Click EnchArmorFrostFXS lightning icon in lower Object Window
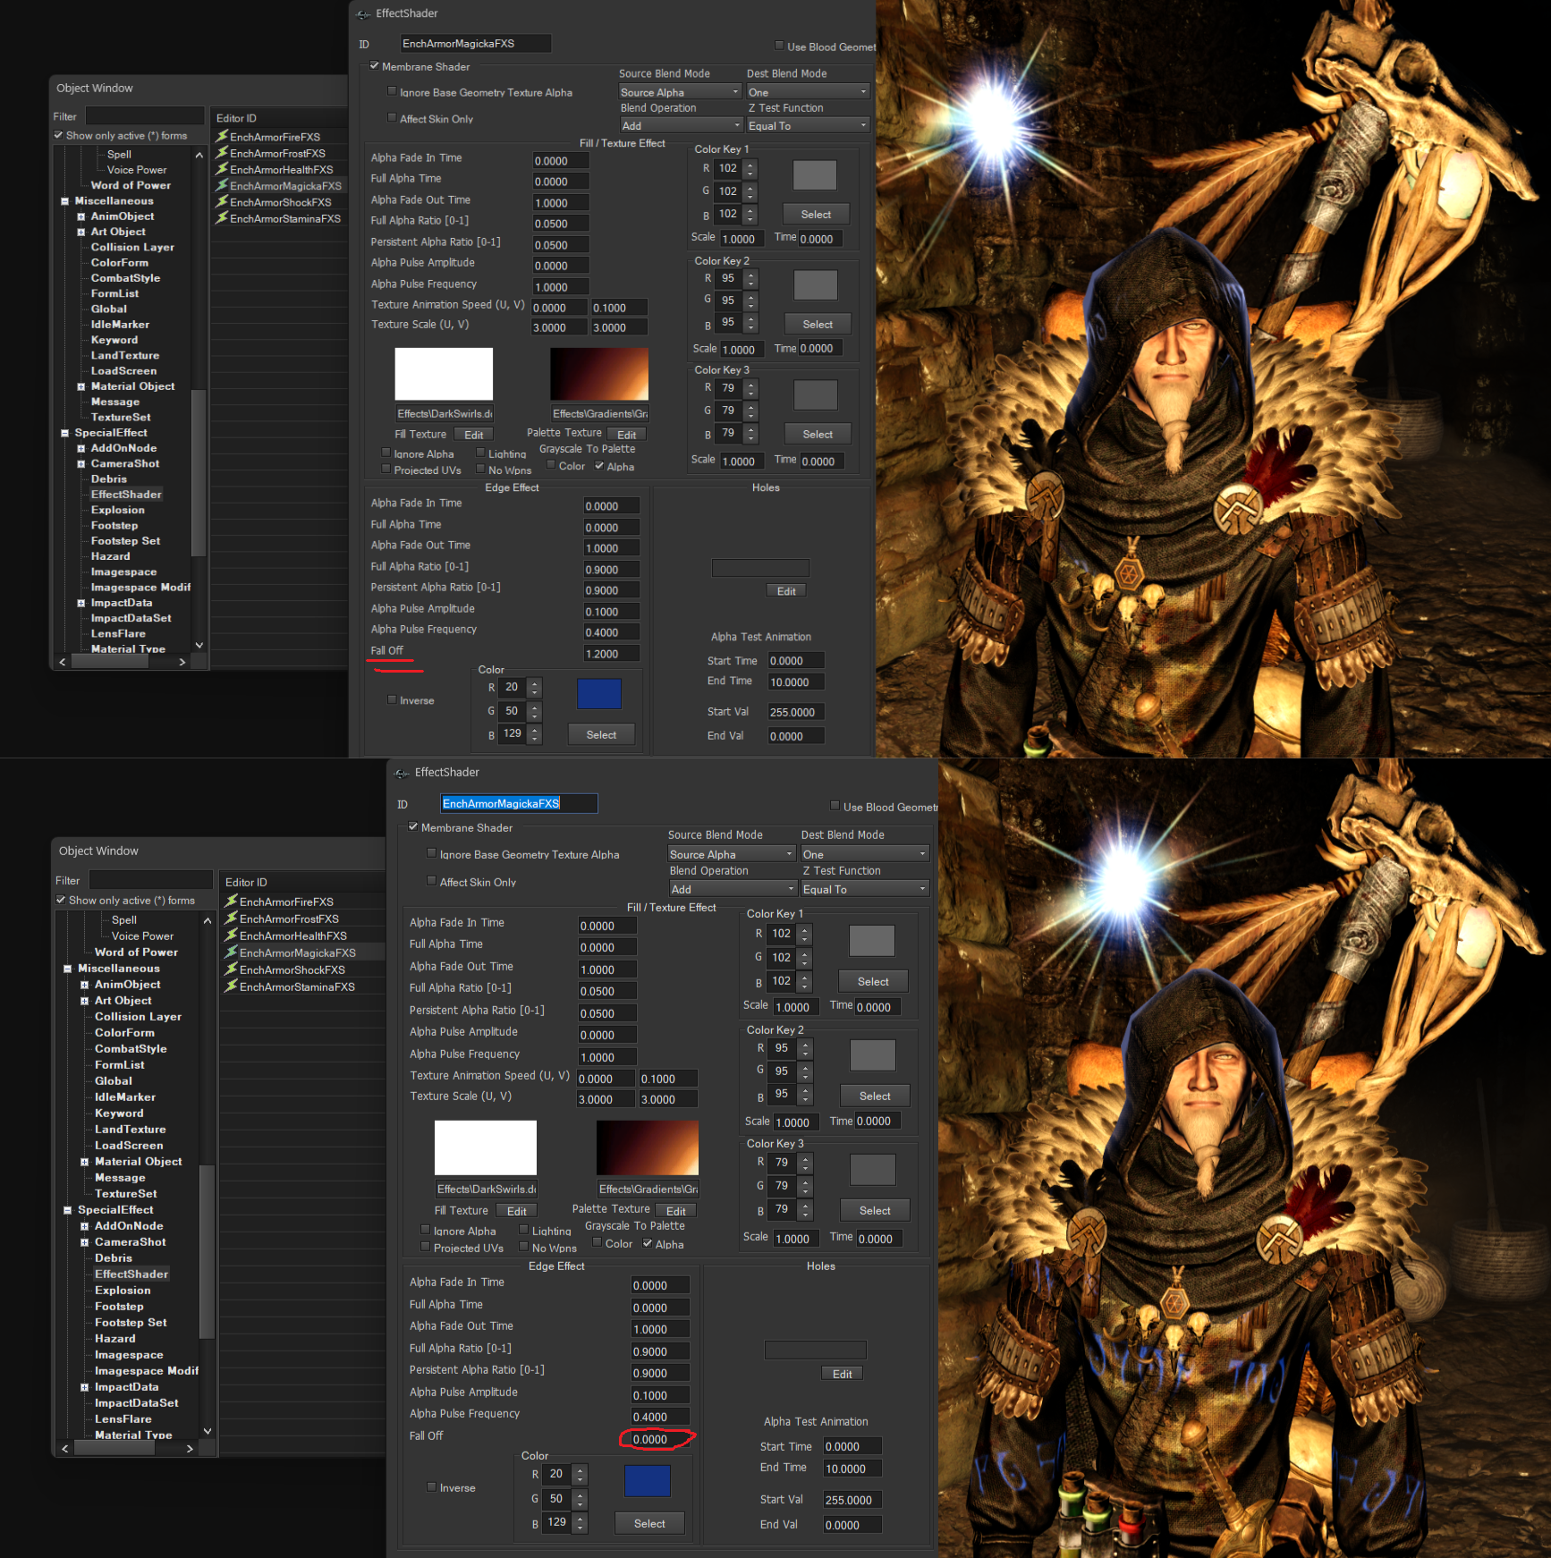 pyautogui.click(x=231, y=919)
